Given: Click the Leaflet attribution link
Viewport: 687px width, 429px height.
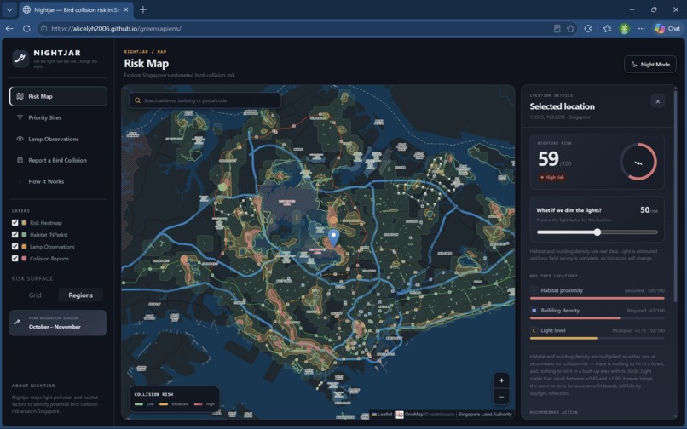Looking at the screenshot, I should tap(382, 415).
